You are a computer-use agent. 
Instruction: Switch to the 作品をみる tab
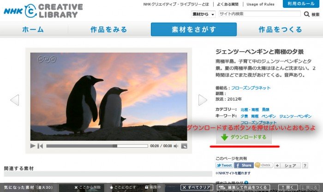point(108,30)
